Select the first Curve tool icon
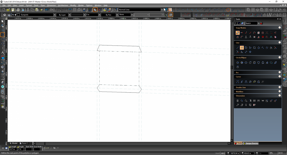The image size is (287, 155). [238, 82]
